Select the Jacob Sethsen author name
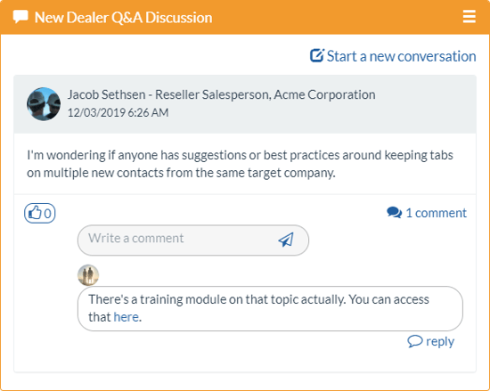 [x=107, y=94]
